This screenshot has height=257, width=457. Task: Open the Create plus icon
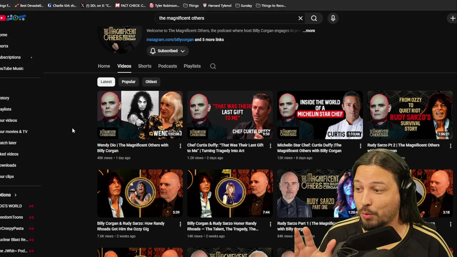(453, 18)
